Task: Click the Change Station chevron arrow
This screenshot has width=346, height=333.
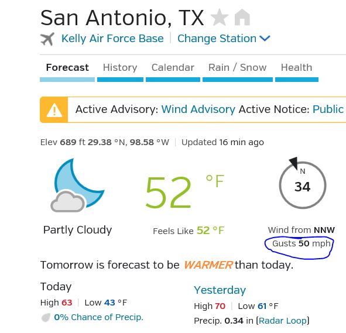Action: [x=265, y=39]
